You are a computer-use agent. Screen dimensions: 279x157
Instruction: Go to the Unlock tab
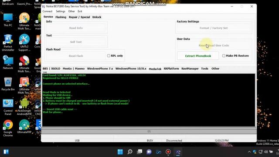97,17
